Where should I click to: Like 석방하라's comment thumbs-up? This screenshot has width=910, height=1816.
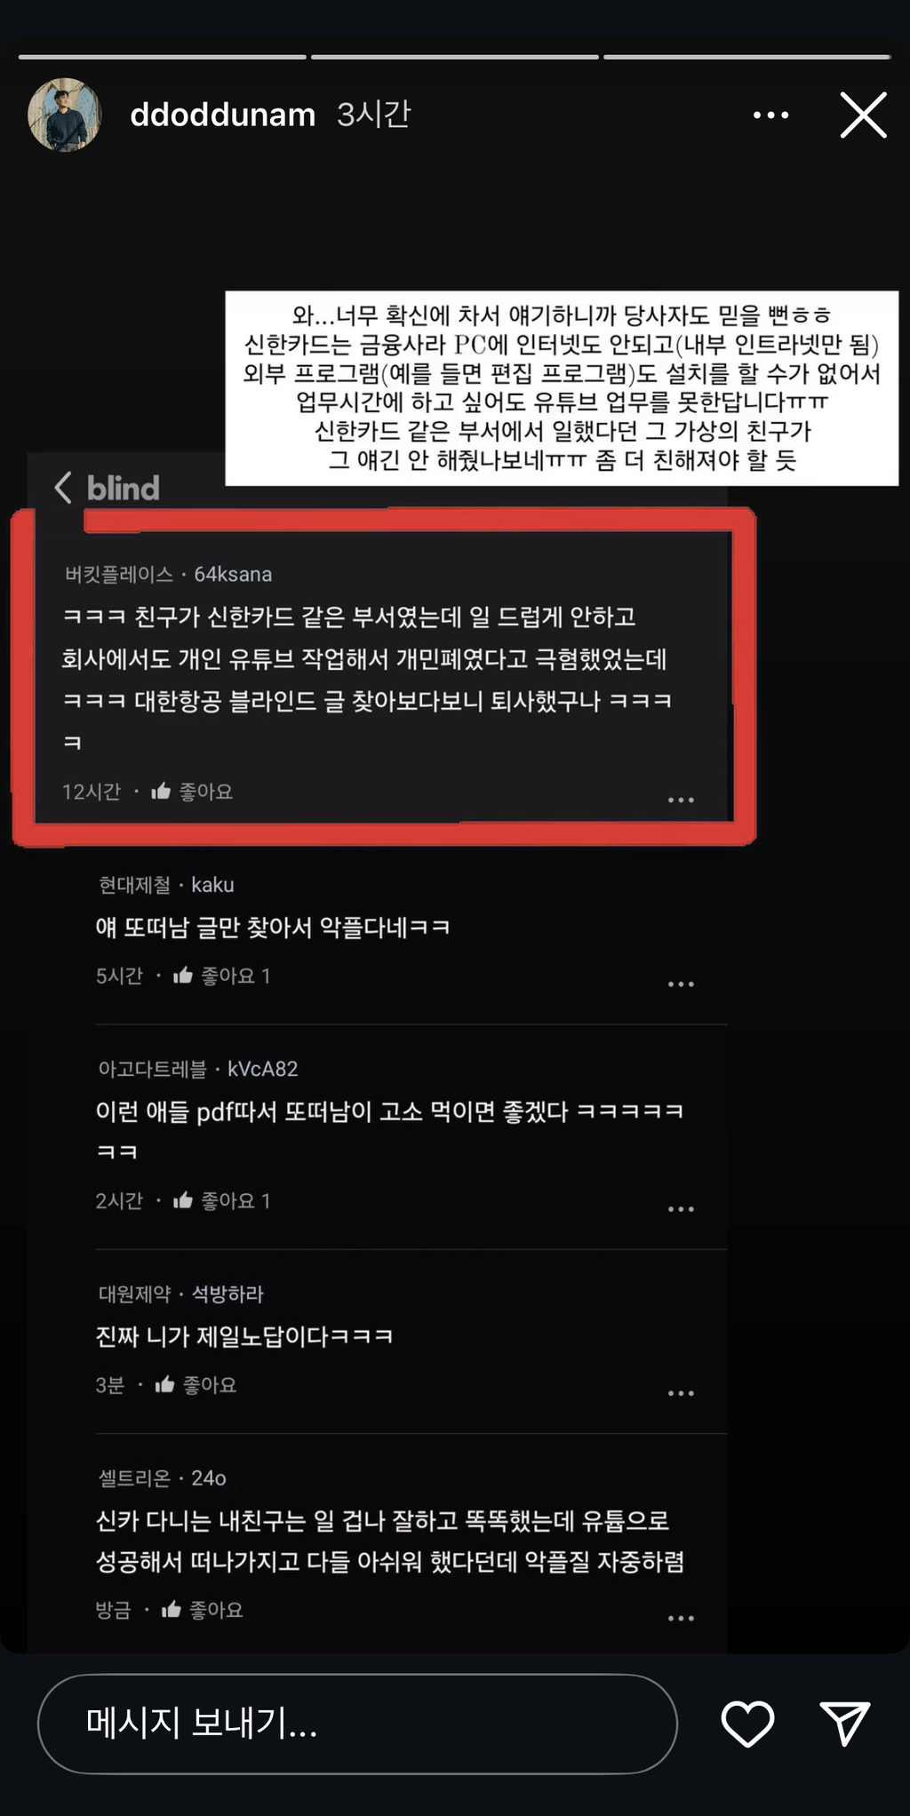pyautogui.click(x=164, y=1384)
